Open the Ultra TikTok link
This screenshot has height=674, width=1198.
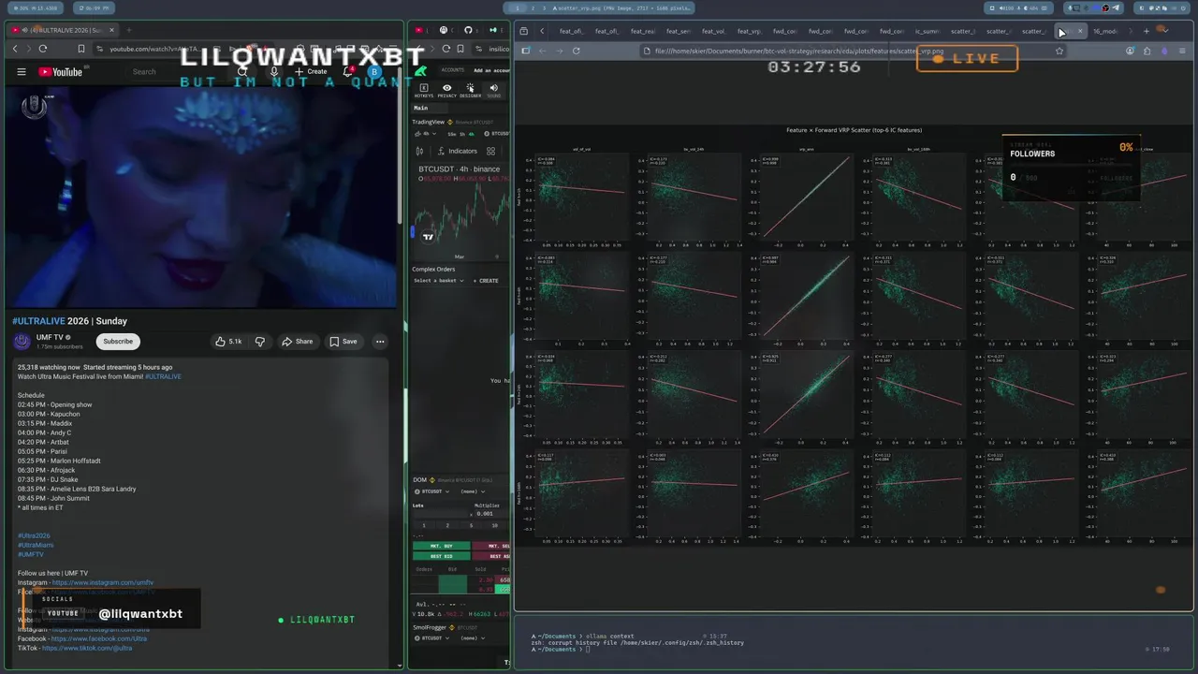click(87, 648)
